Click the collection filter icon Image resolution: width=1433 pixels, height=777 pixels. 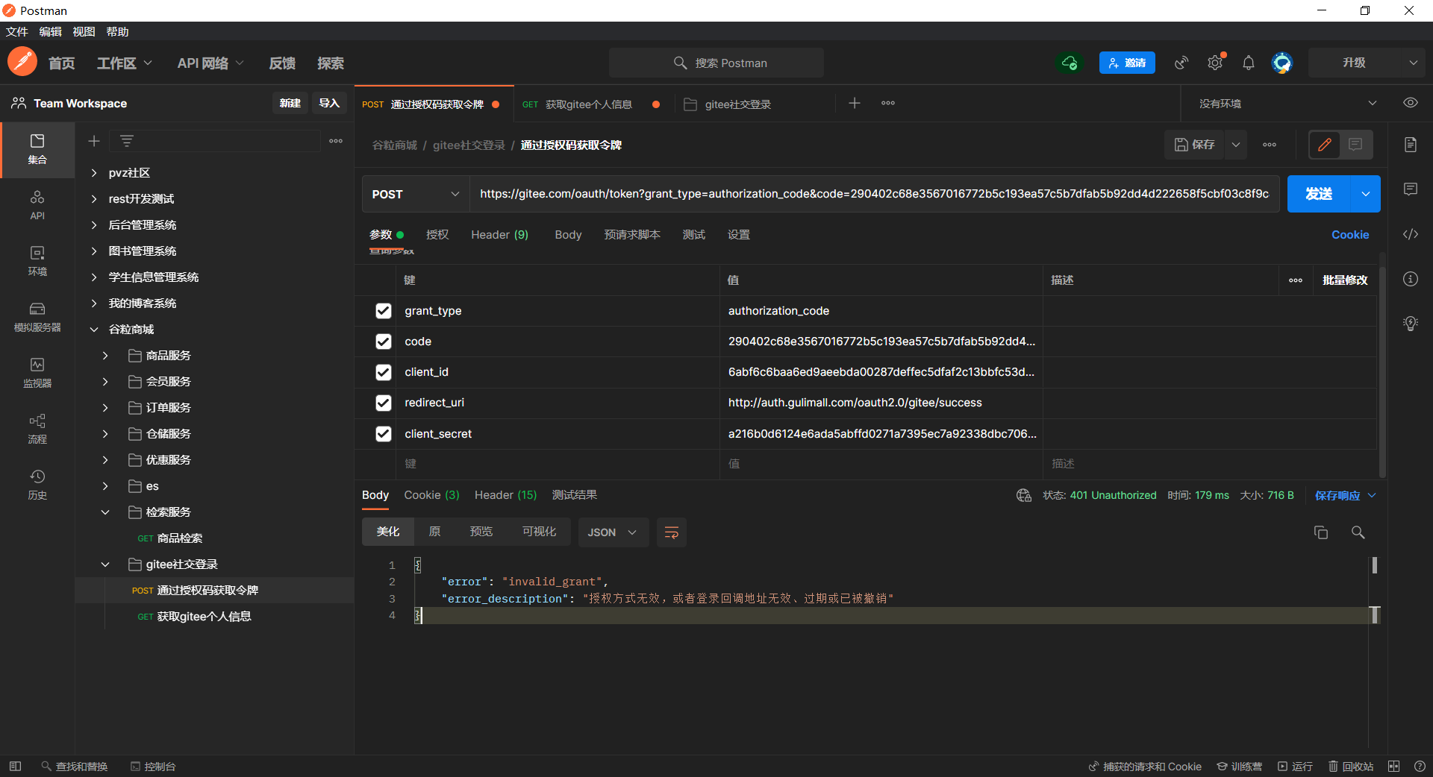pyautogui.click(x=127, y=141)
